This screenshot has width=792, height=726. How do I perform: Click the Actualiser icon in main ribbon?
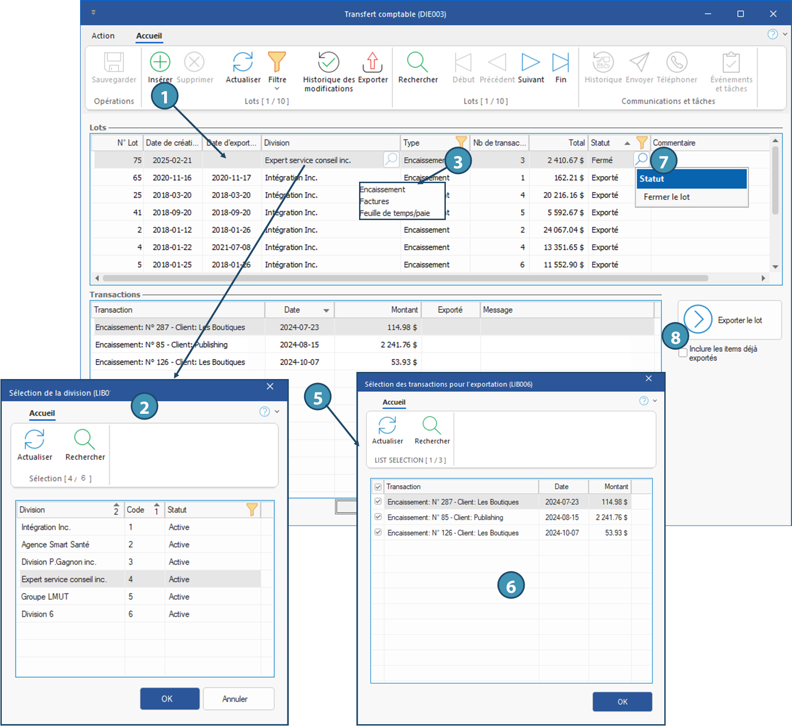click(x=243, y=62)
